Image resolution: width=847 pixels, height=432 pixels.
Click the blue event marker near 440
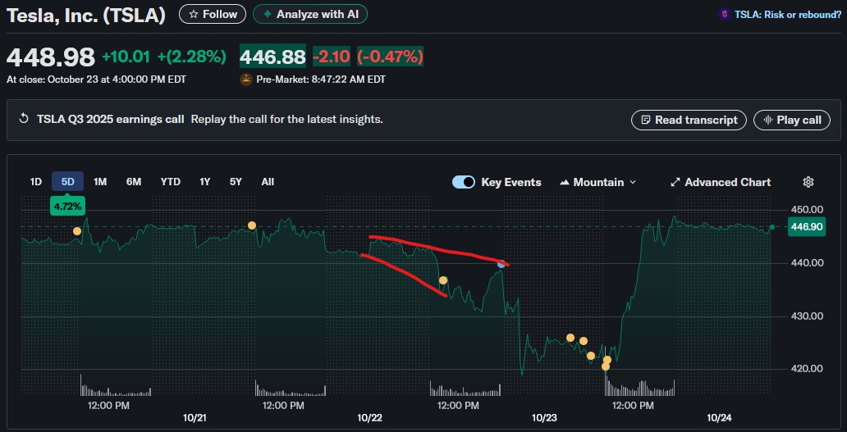501,264
